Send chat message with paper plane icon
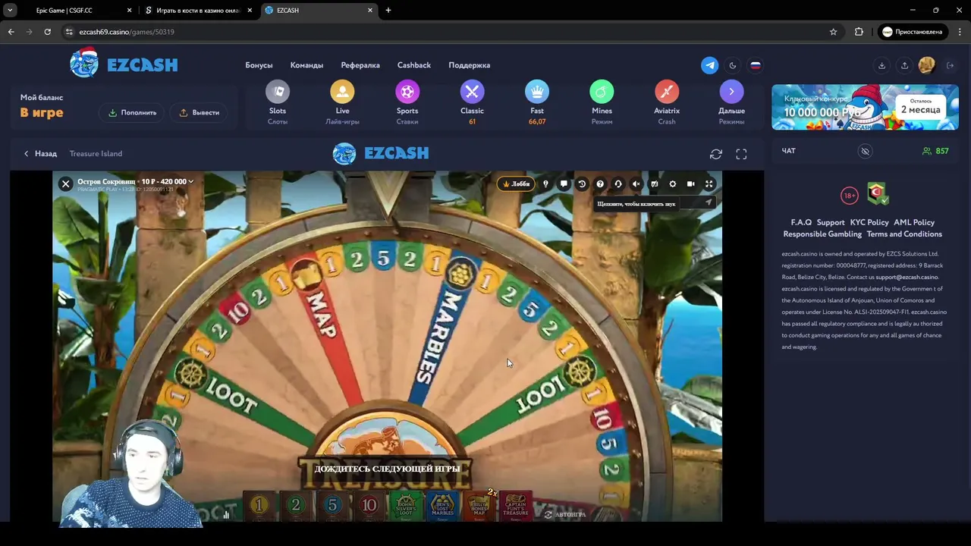 pyautogui.click(x=709, y=203)
